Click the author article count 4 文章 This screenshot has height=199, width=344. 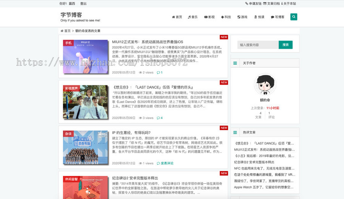pyautogui.click(x=258, y=115)
